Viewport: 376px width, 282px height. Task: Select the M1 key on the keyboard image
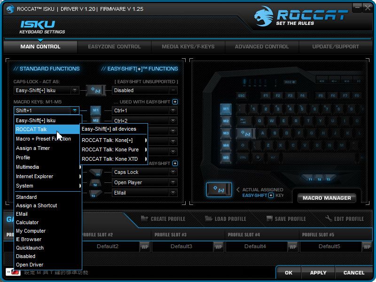click(226, 109)
